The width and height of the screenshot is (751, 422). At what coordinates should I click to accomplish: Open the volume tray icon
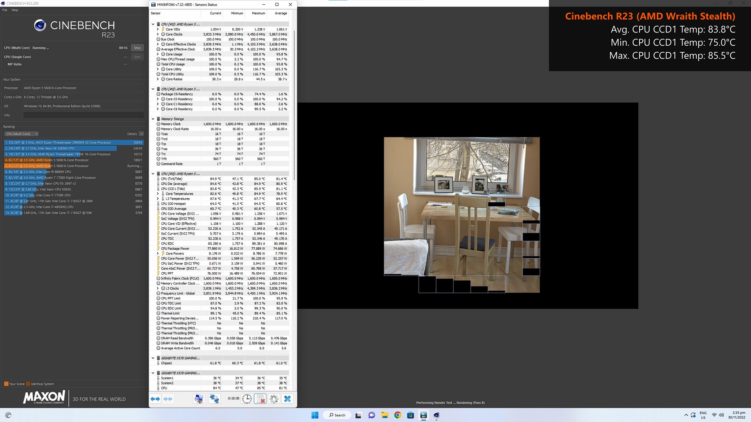(x=721, y=415)
